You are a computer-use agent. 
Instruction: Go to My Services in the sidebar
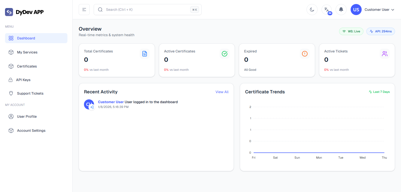click(x=27, y=52)
